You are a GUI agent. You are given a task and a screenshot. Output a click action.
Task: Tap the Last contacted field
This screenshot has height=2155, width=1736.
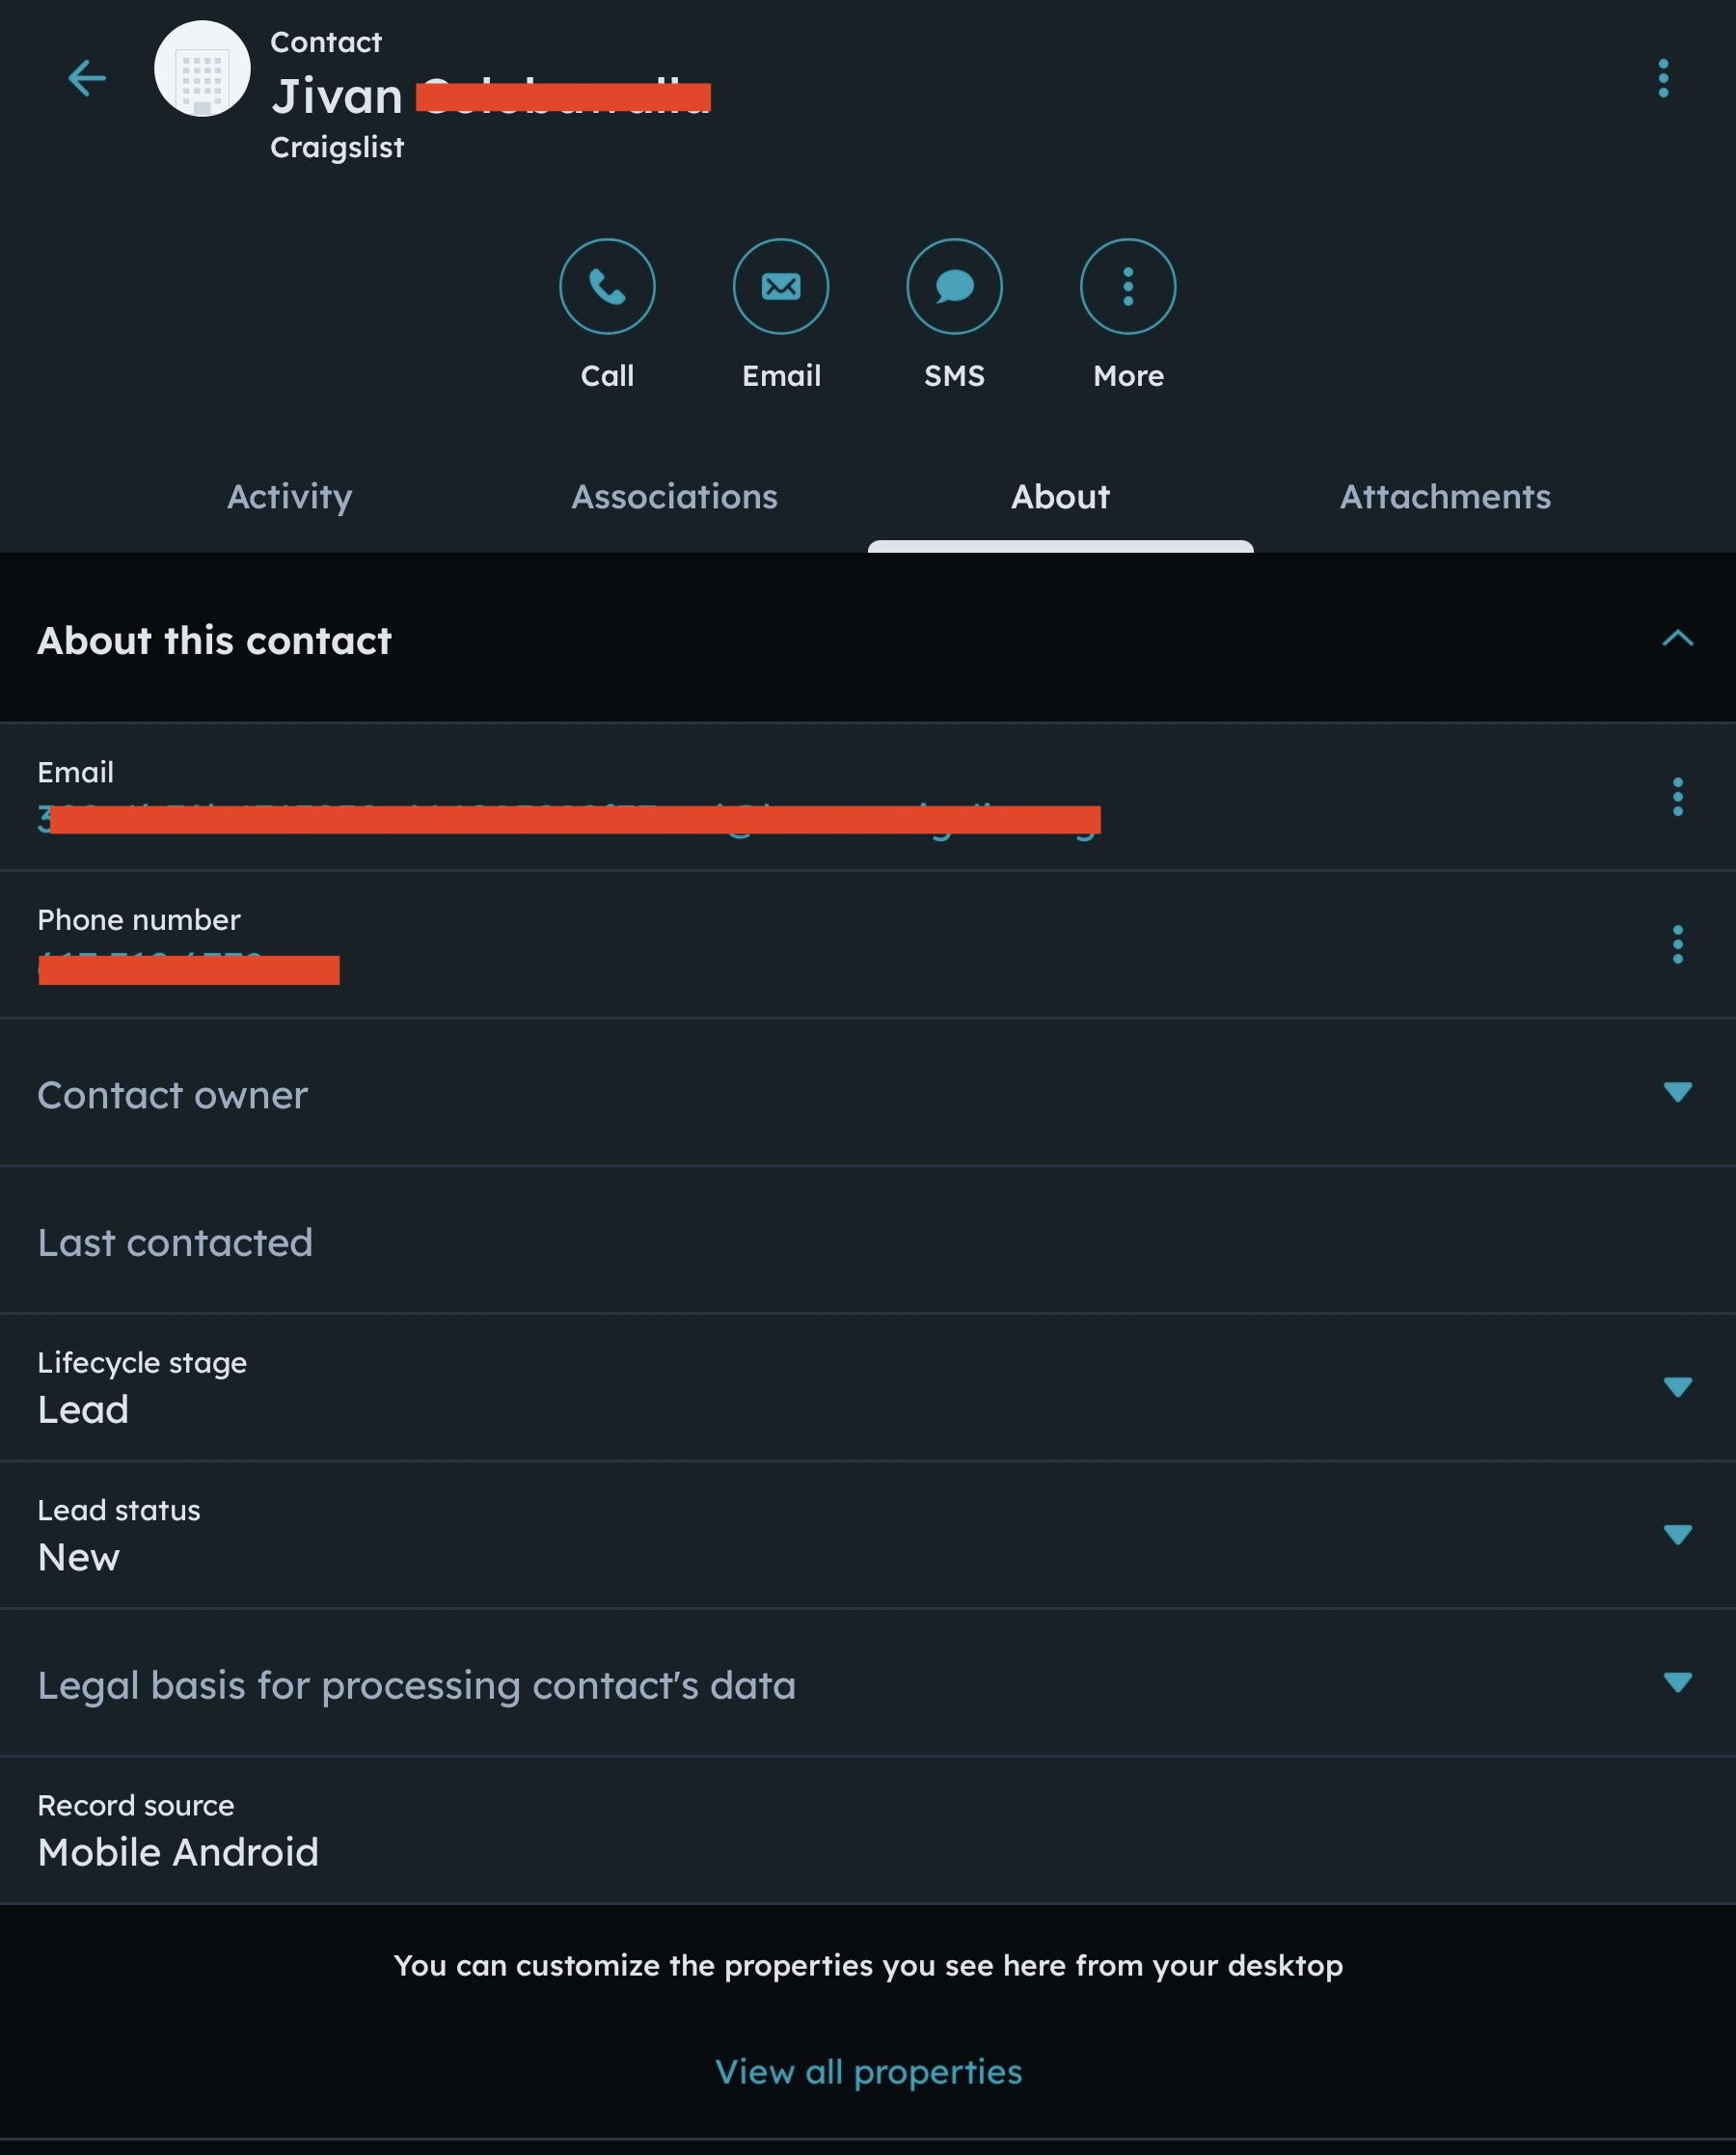click(x=175, y=1243)
